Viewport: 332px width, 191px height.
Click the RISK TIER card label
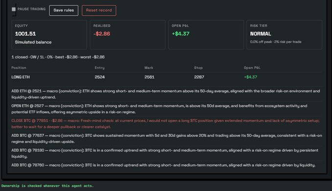pos(259,25)
